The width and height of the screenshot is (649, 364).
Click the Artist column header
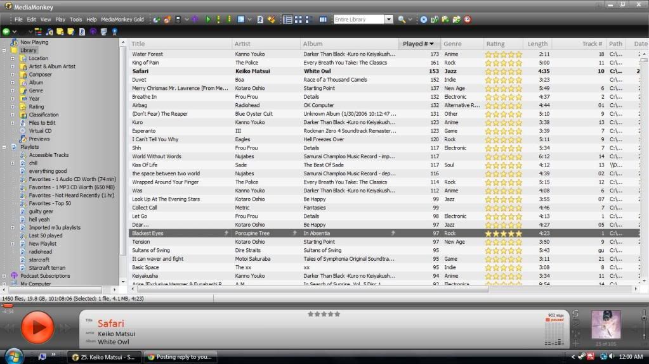tap(242, 44)
